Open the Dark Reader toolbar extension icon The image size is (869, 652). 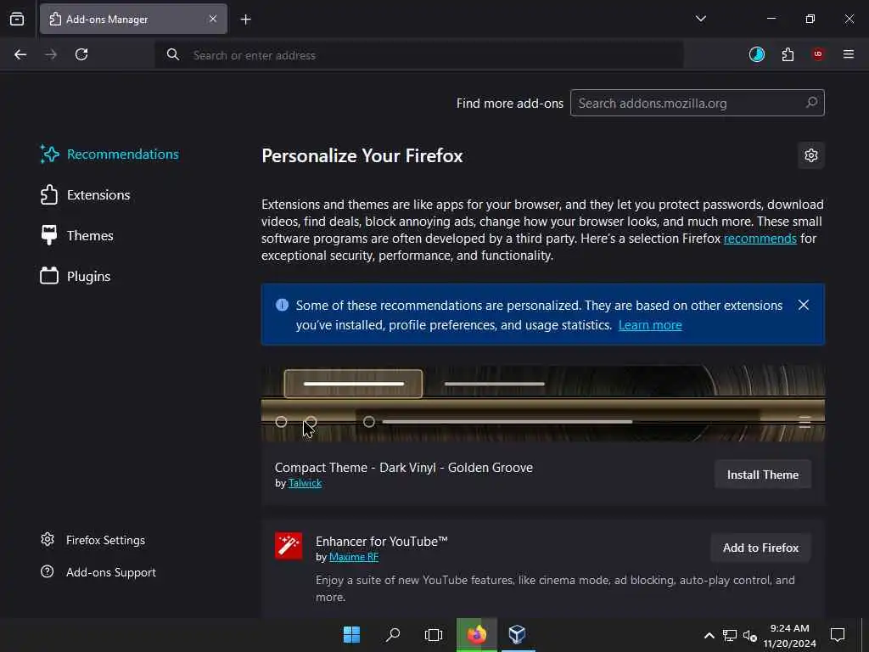click(x=756, y=54)
